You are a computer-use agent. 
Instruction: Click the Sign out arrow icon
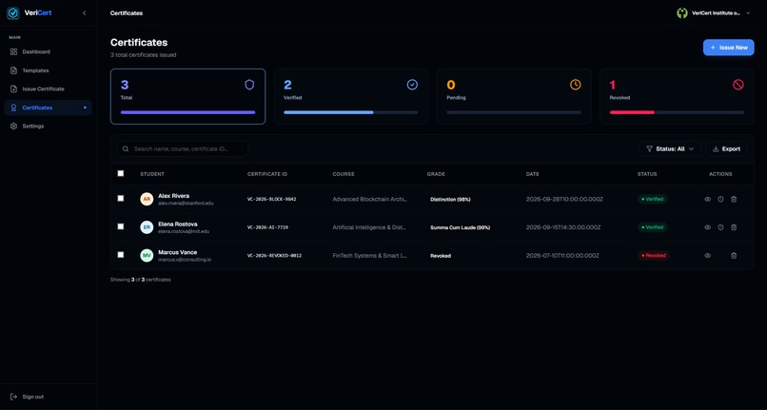13,397
